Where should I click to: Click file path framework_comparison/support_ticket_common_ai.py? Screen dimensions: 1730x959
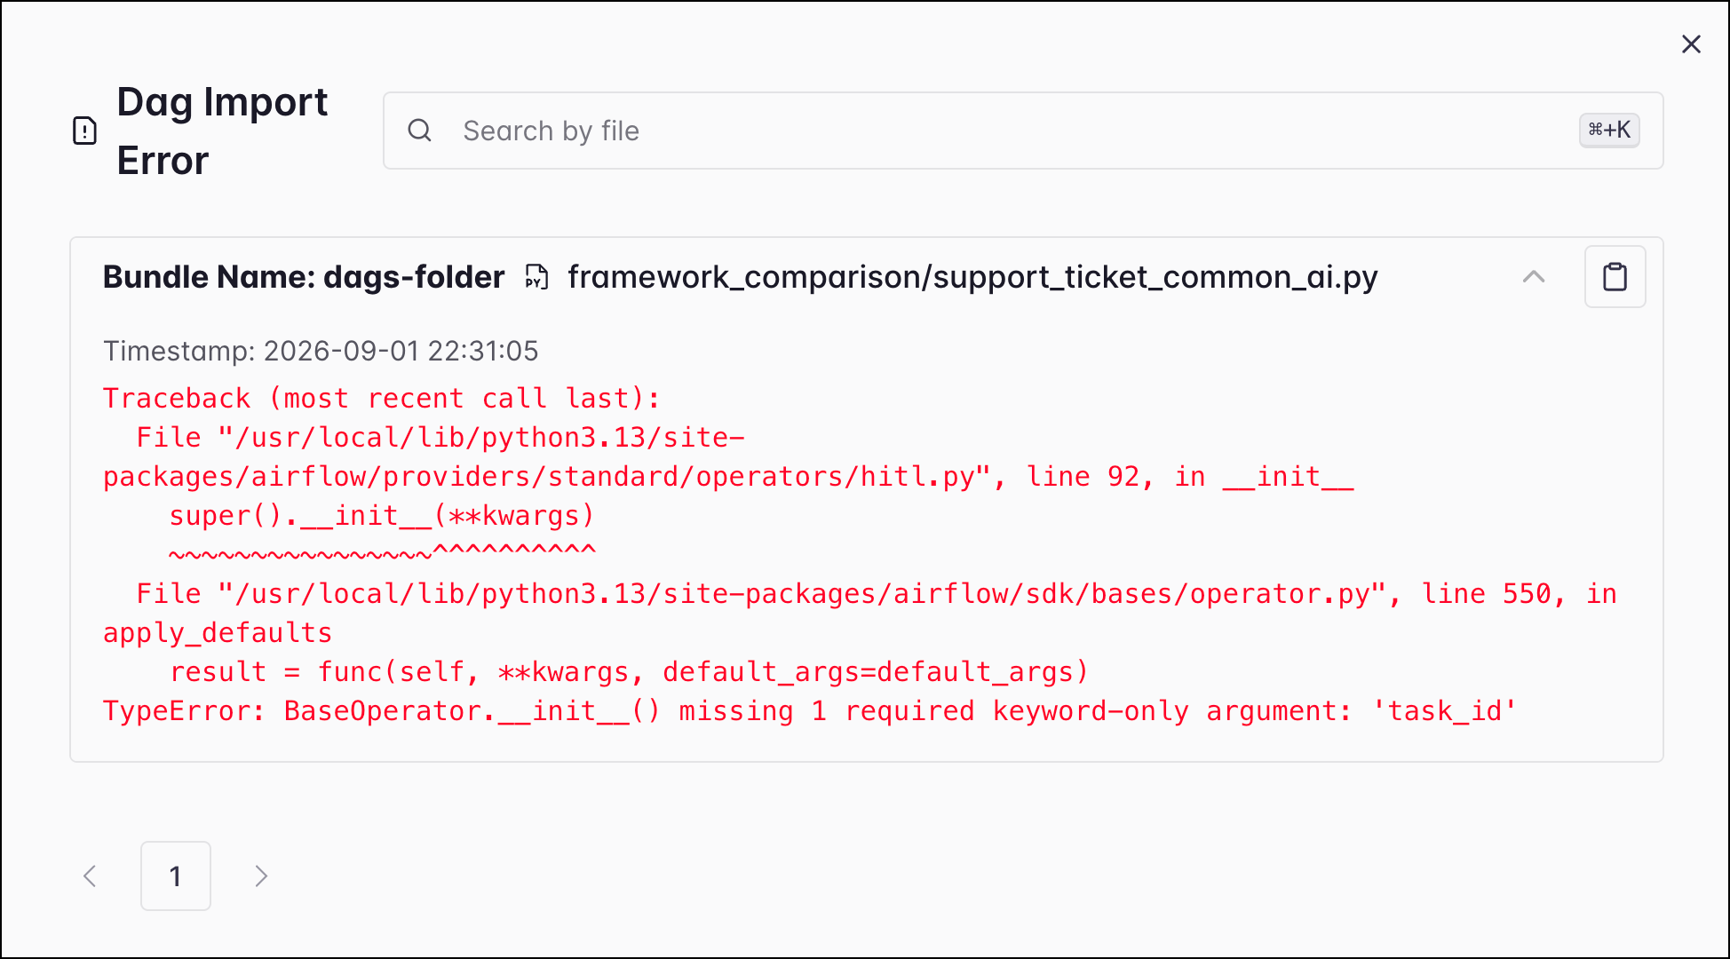[x=972, y=277]
